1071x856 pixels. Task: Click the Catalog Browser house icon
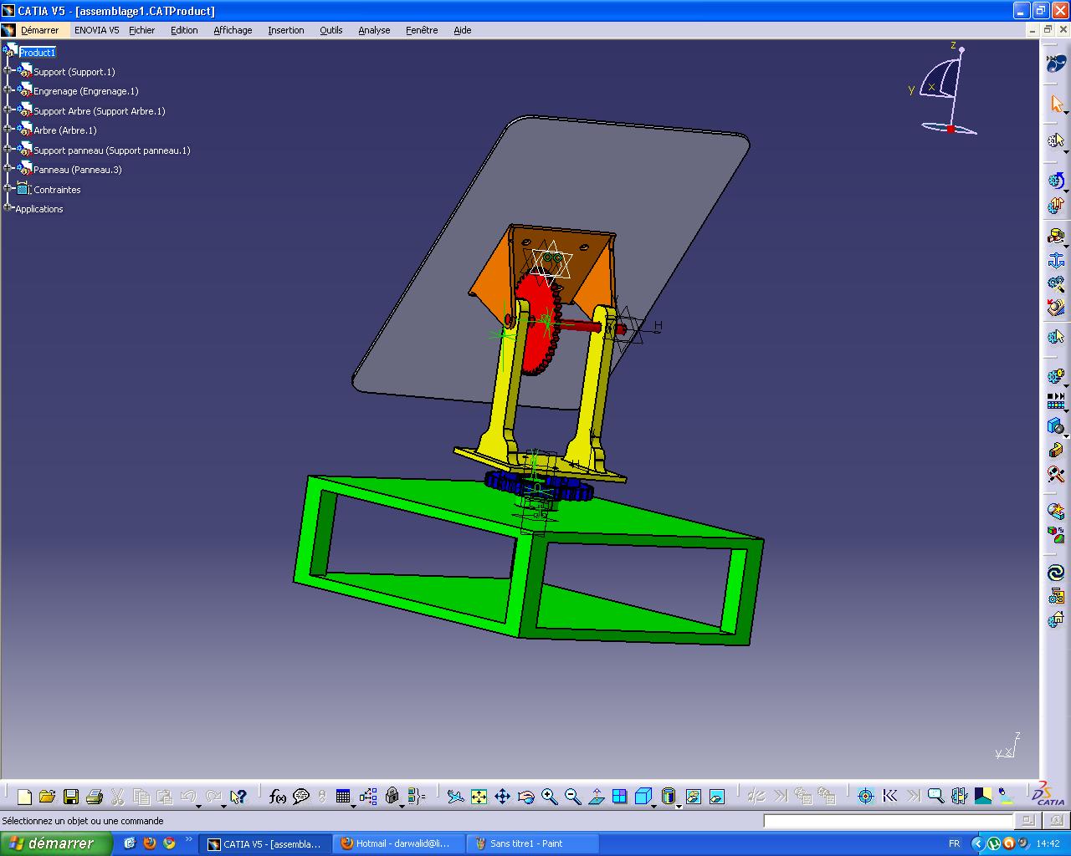(x=1056, y=619)
